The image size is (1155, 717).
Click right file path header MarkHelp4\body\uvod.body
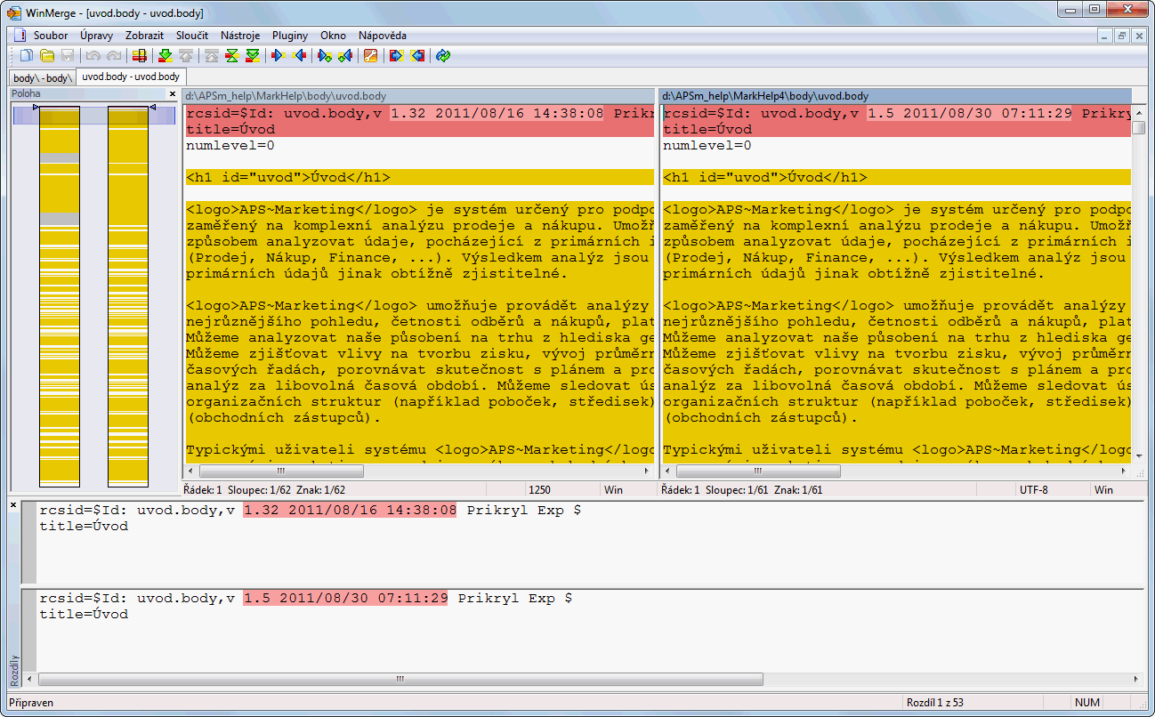click(x=895, y=95)
